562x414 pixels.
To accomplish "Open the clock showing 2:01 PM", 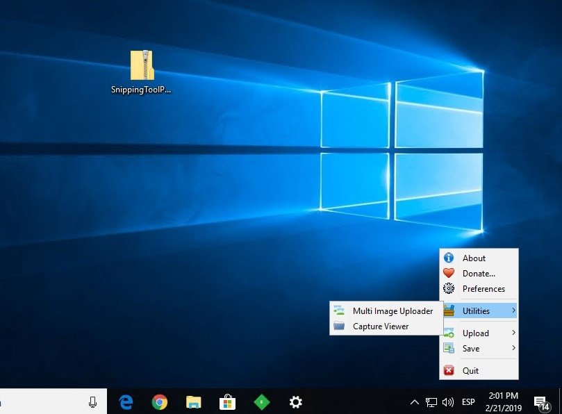I will pos(504,401).
